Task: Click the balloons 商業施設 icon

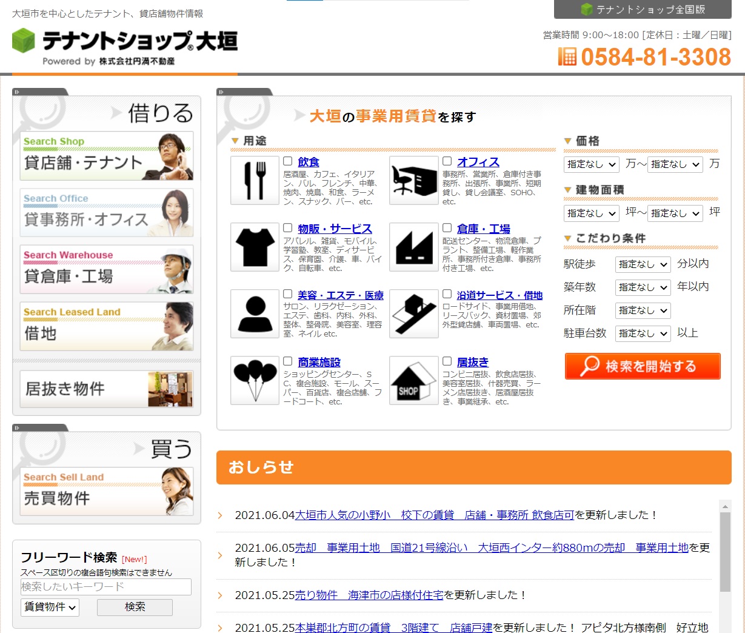Action: pyautogui.click(x=255, y=381)
